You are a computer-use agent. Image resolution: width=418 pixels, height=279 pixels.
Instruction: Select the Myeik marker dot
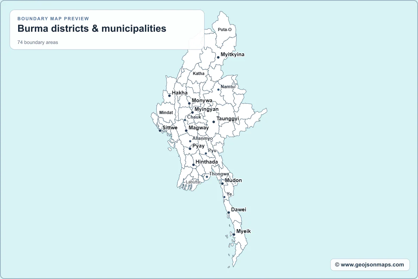click(x=234, y=235)
